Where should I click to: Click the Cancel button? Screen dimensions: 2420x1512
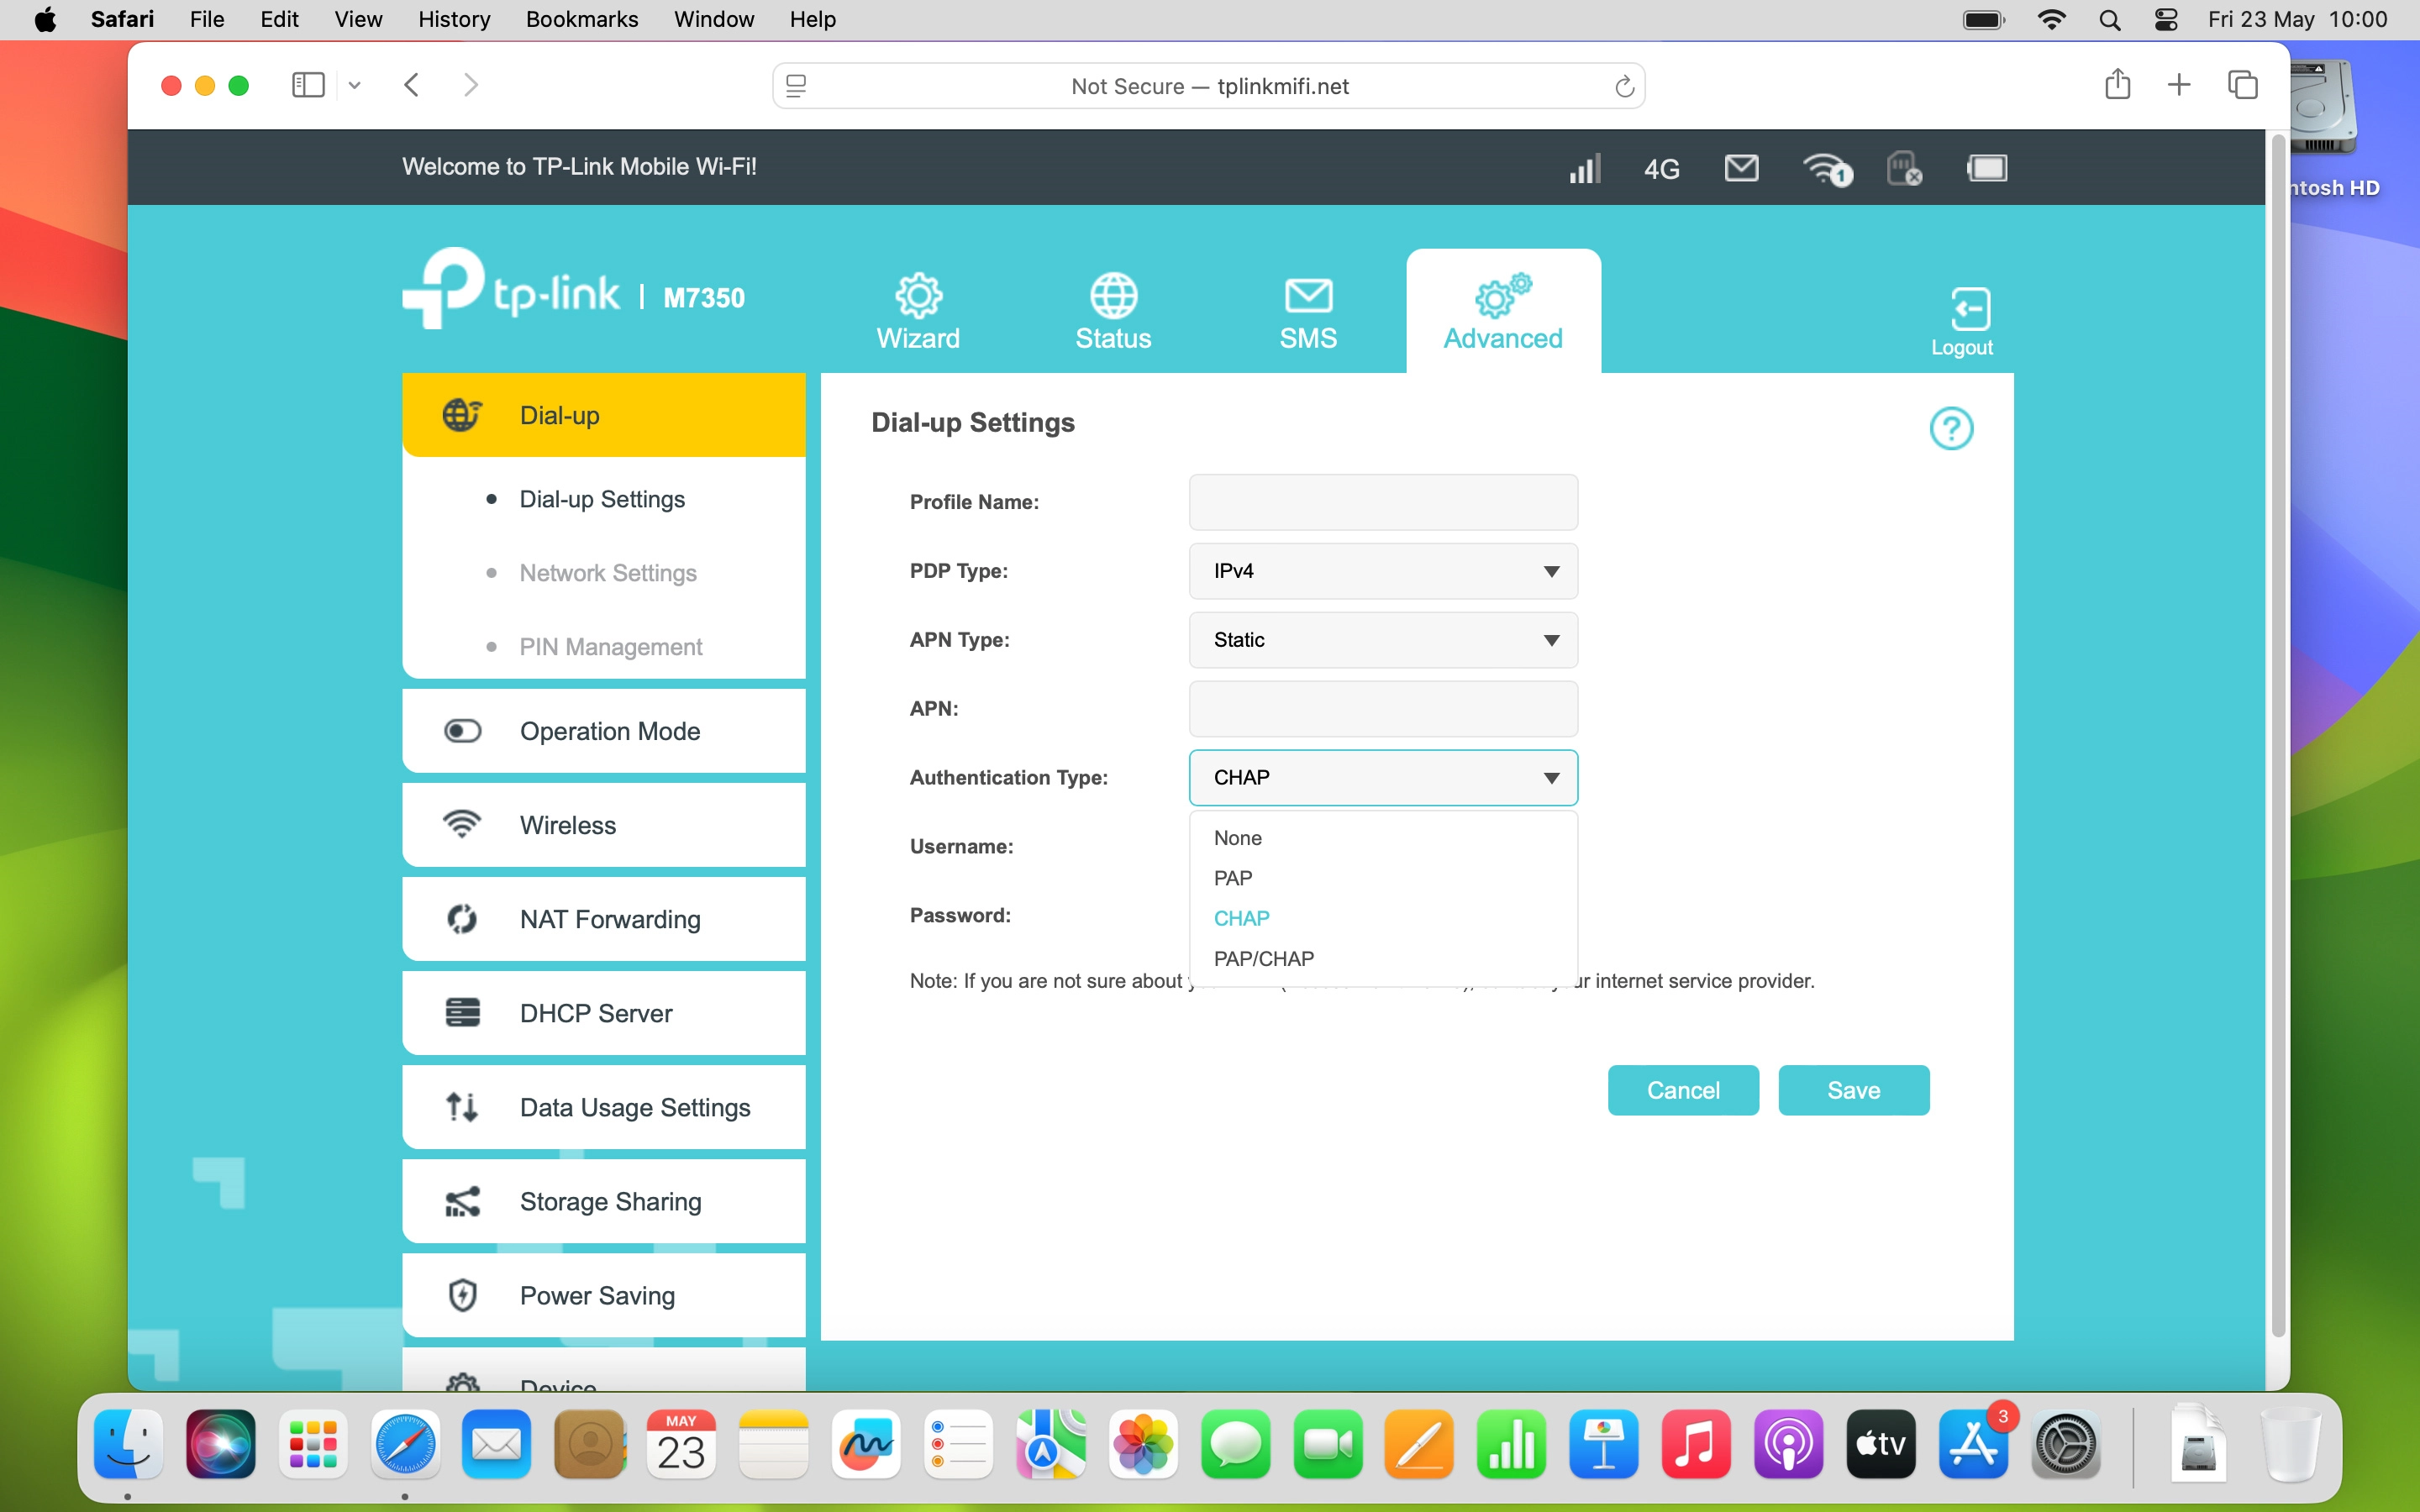[x=1683, y=1090]
